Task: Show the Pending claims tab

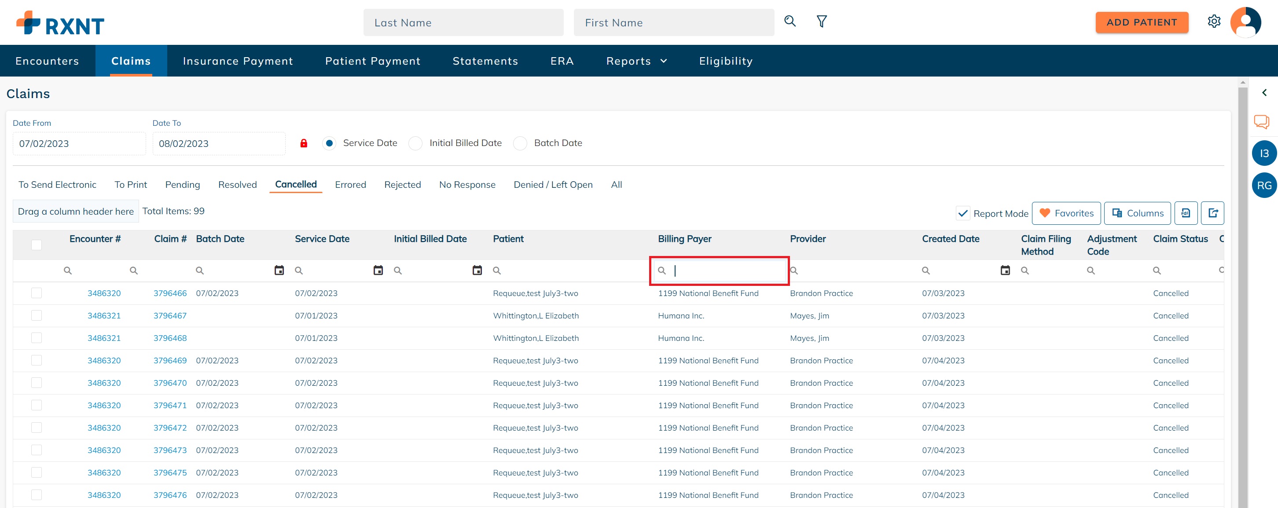Action: point(183,185)
